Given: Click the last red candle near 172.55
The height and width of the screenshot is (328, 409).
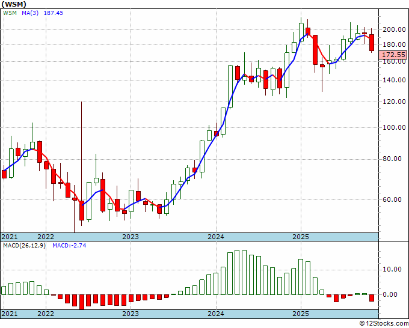Looking at the screenshot, I should click(372, 43).
